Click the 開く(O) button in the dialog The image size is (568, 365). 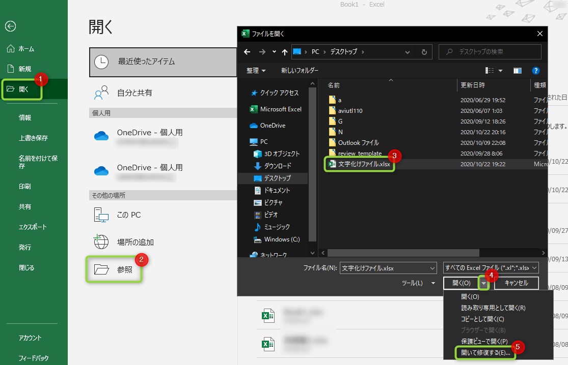(x=461, y=283)
